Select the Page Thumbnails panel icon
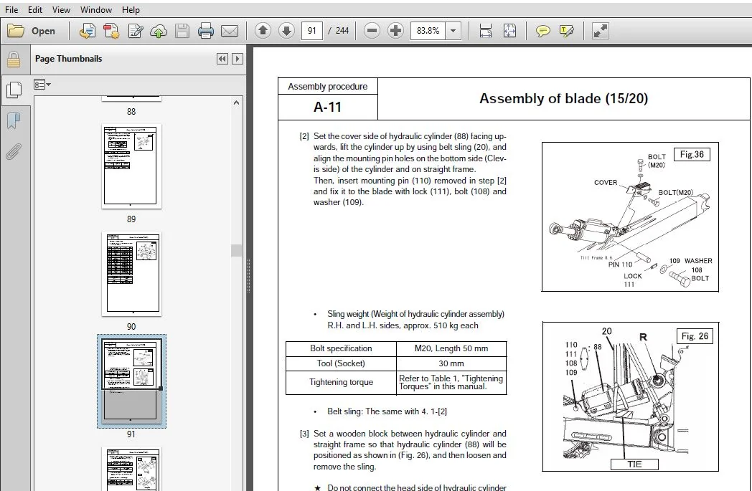 point(14,90)
